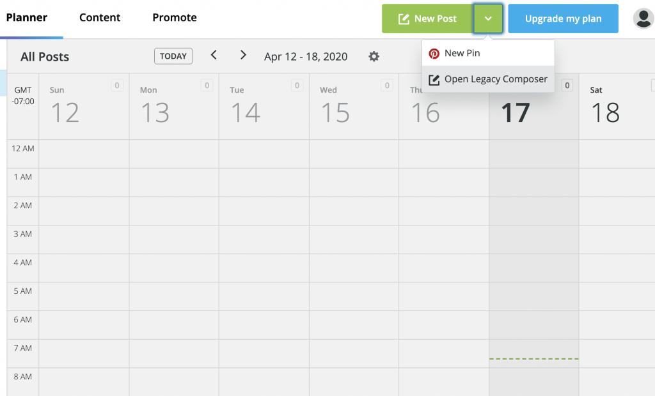Switch to the Promote tab

pyautogui.click(x=175, y=17)
